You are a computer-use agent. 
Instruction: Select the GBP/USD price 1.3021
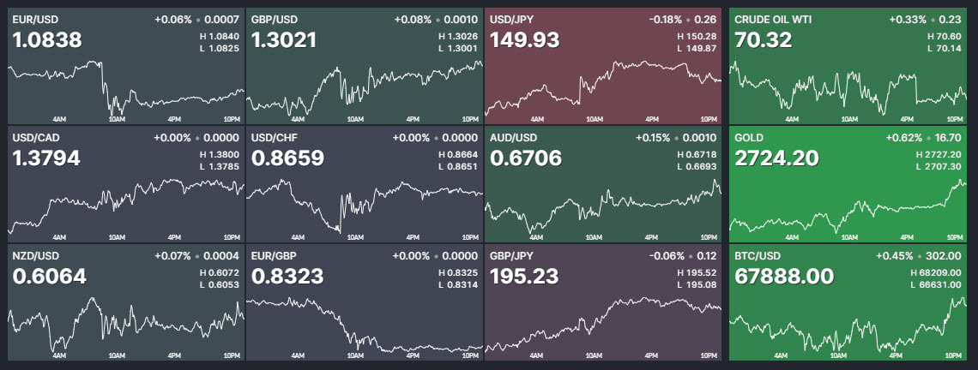285,40
